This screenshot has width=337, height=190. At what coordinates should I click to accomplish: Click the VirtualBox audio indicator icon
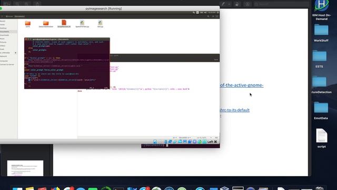[x=166, y=141]
